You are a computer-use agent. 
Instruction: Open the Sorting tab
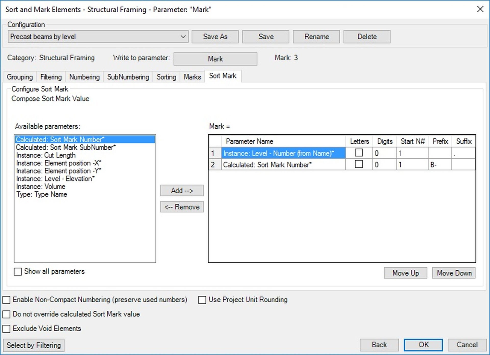coord(166,77)
